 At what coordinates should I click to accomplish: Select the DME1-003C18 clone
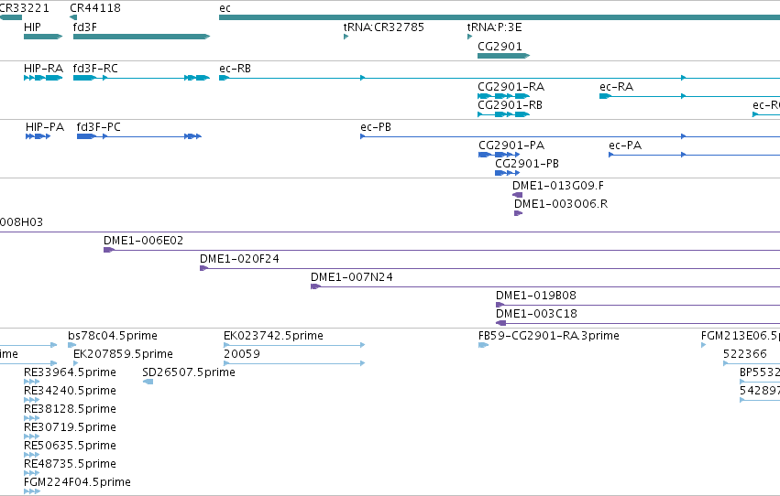pyautogui.click(x=638, y=324)
